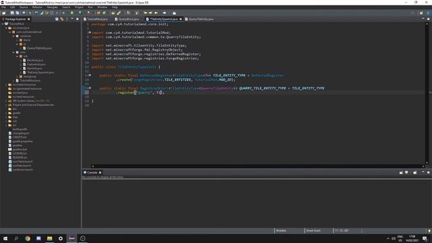Image resolution: width=432 pixels, height=243 pixels.
Task: Click Link with Editor icon in Package Explorer
Action: pyautogui.click(x=62, y=19)
